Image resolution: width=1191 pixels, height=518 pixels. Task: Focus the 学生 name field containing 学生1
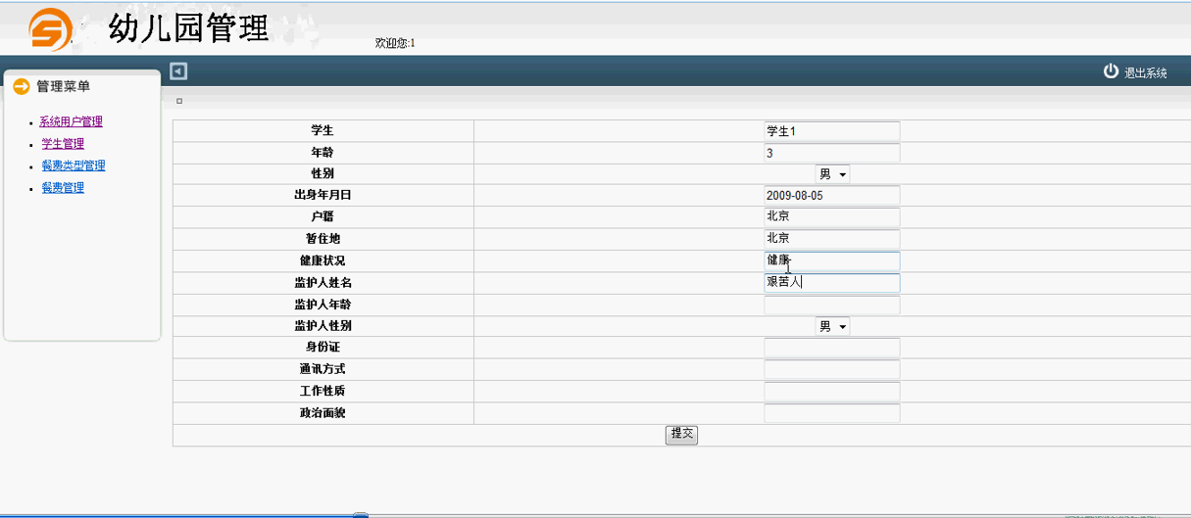[831, 131]
